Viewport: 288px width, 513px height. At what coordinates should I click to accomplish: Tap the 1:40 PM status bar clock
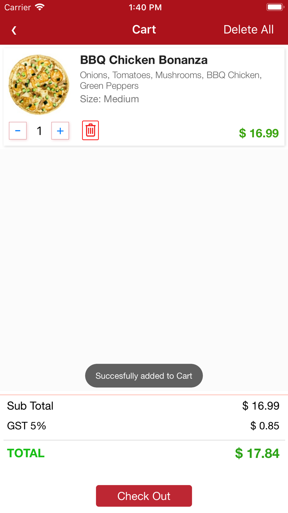[x=145, y=7]
